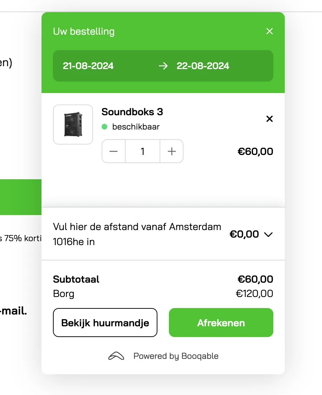Follow the Powered by Booqable link
The height and width of the screenshot is (395, 322).
click(x=176, y=356)
